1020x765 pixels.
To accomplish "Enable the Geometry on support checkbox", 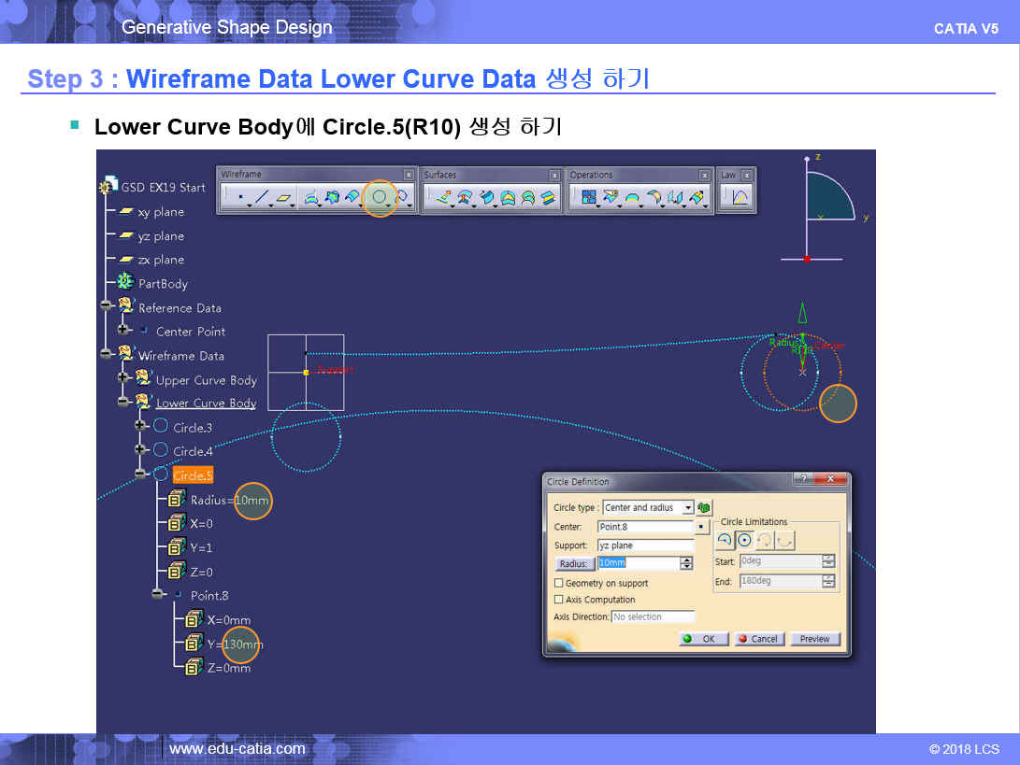I will tap(559, 583).
